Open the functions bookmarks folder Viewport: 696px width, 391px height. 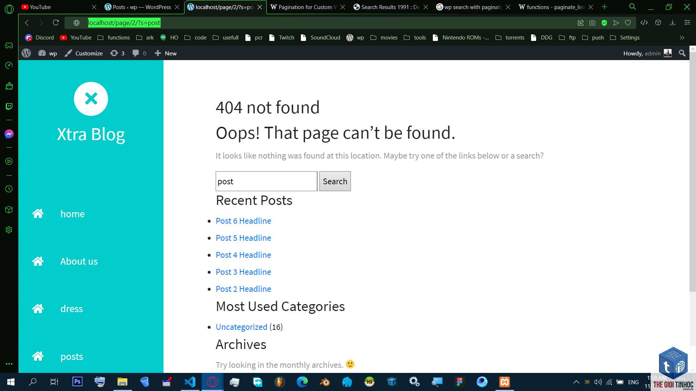(113, 38)
